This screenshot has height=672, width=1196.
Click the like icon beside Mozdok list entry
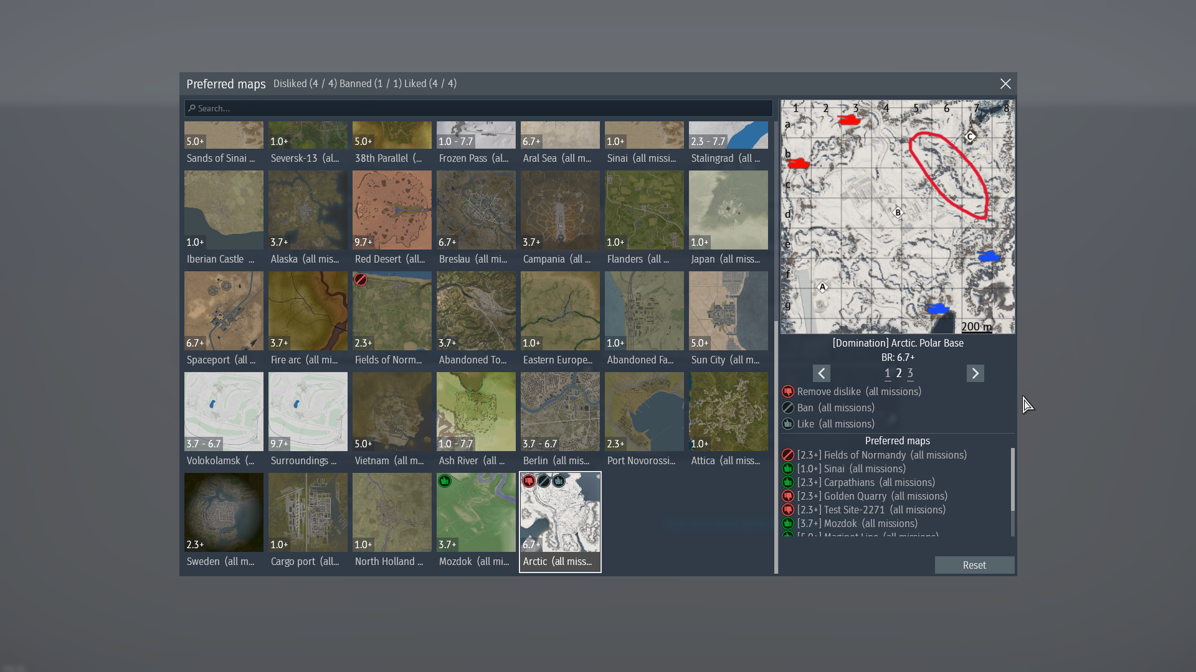pyautogui.click(x=788, y=524)
